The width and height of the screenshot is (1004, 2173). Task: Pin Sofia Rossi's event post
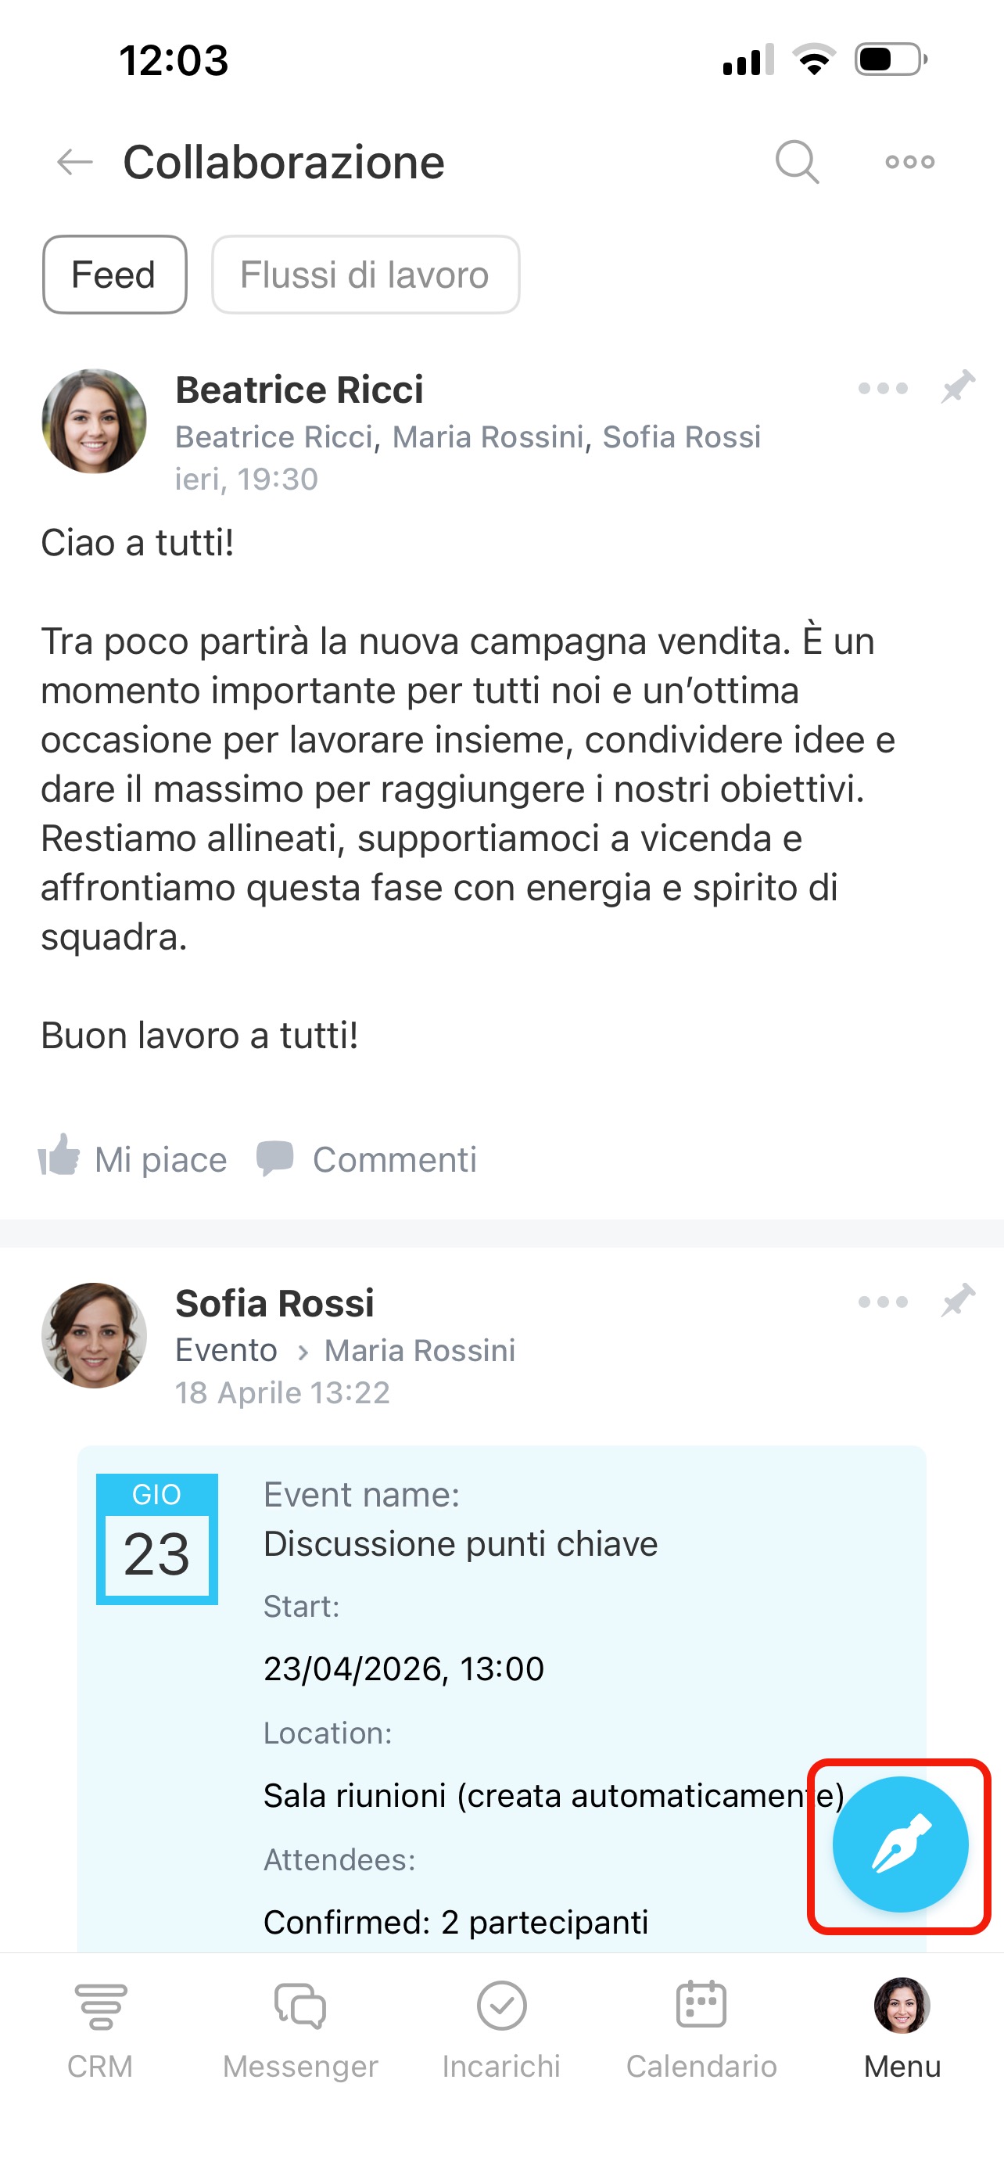(x=959, y=1301)
